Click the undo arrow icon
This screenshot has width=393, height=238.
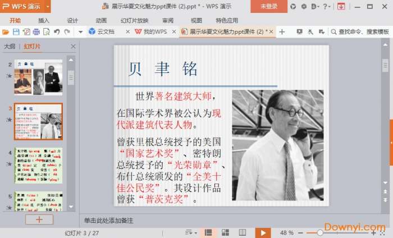57,32
